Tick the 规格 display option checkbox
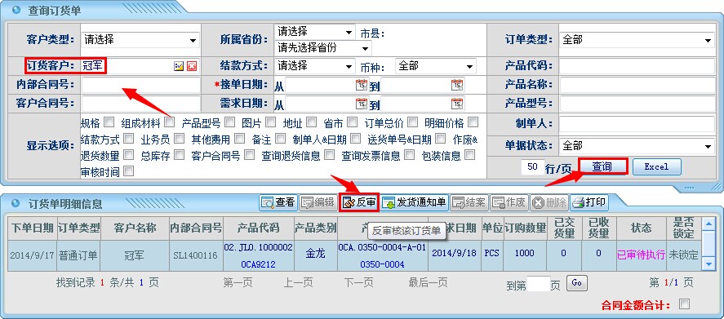Image resolution: width=724 pixels, height=319 pixels. 109,122
